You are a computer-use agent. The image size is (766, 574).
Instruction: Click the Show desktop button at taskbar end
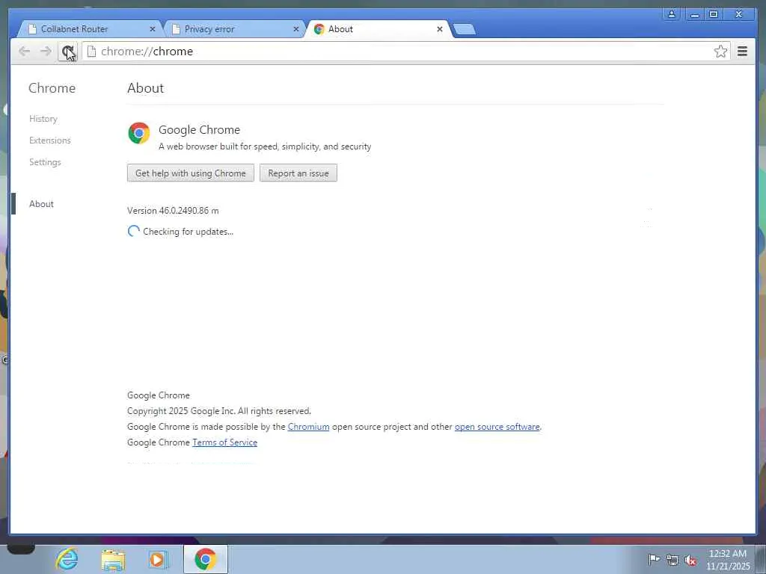tap(761, 559)
